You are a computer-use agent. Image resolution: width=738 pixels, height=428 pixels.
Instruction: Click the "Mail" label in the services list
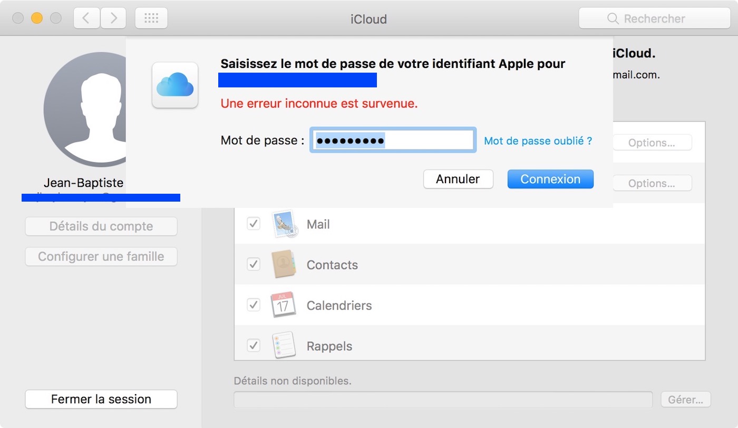pyautogui.click(x=318, y=224)
